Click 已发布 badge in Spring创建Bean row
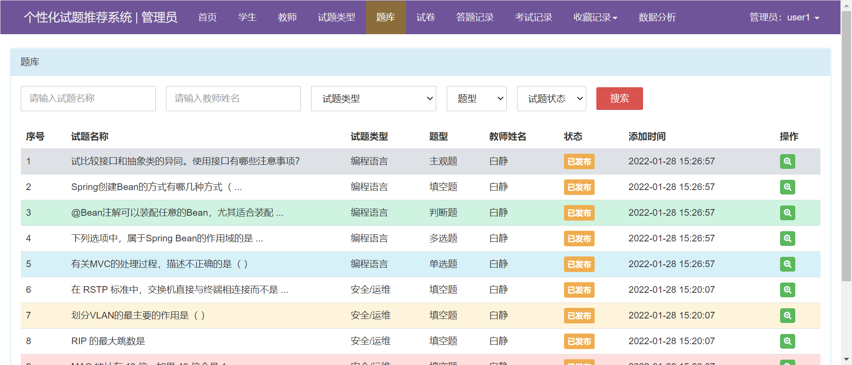 click(579, 187)
